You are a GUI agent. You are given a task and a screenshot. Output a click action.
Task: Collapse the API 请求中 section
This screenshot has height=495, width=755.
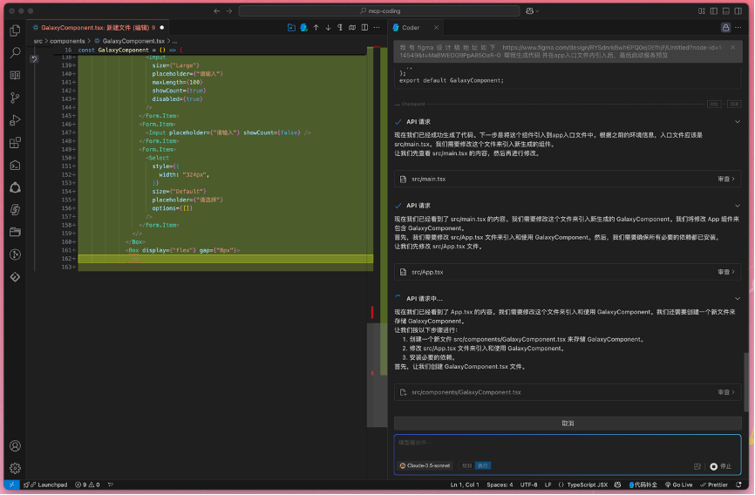pos(738,299)
